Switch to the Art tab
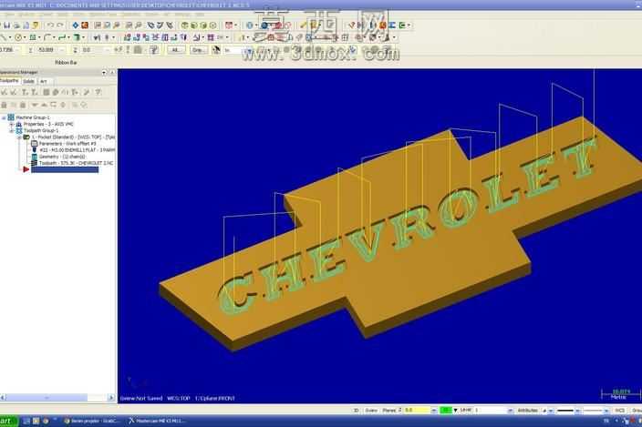The image size is (642, 427). (x=44, y=81)
